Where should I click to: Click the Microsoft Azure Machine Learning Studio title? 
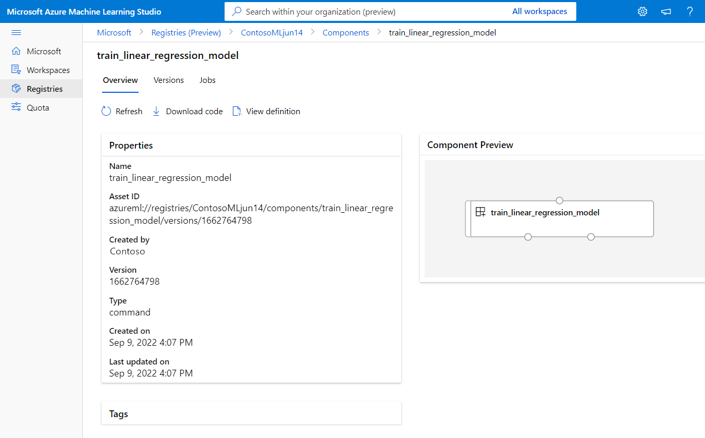(84, 11)
